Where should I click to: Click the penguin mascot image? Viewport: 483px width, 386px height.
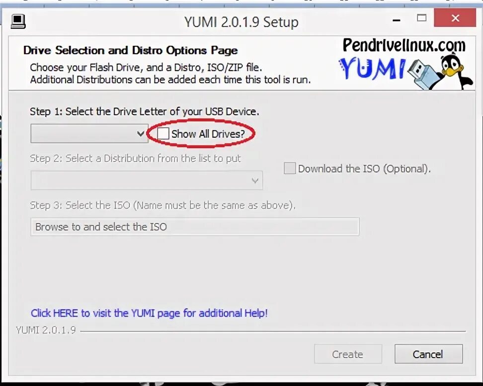click(456, 72)
